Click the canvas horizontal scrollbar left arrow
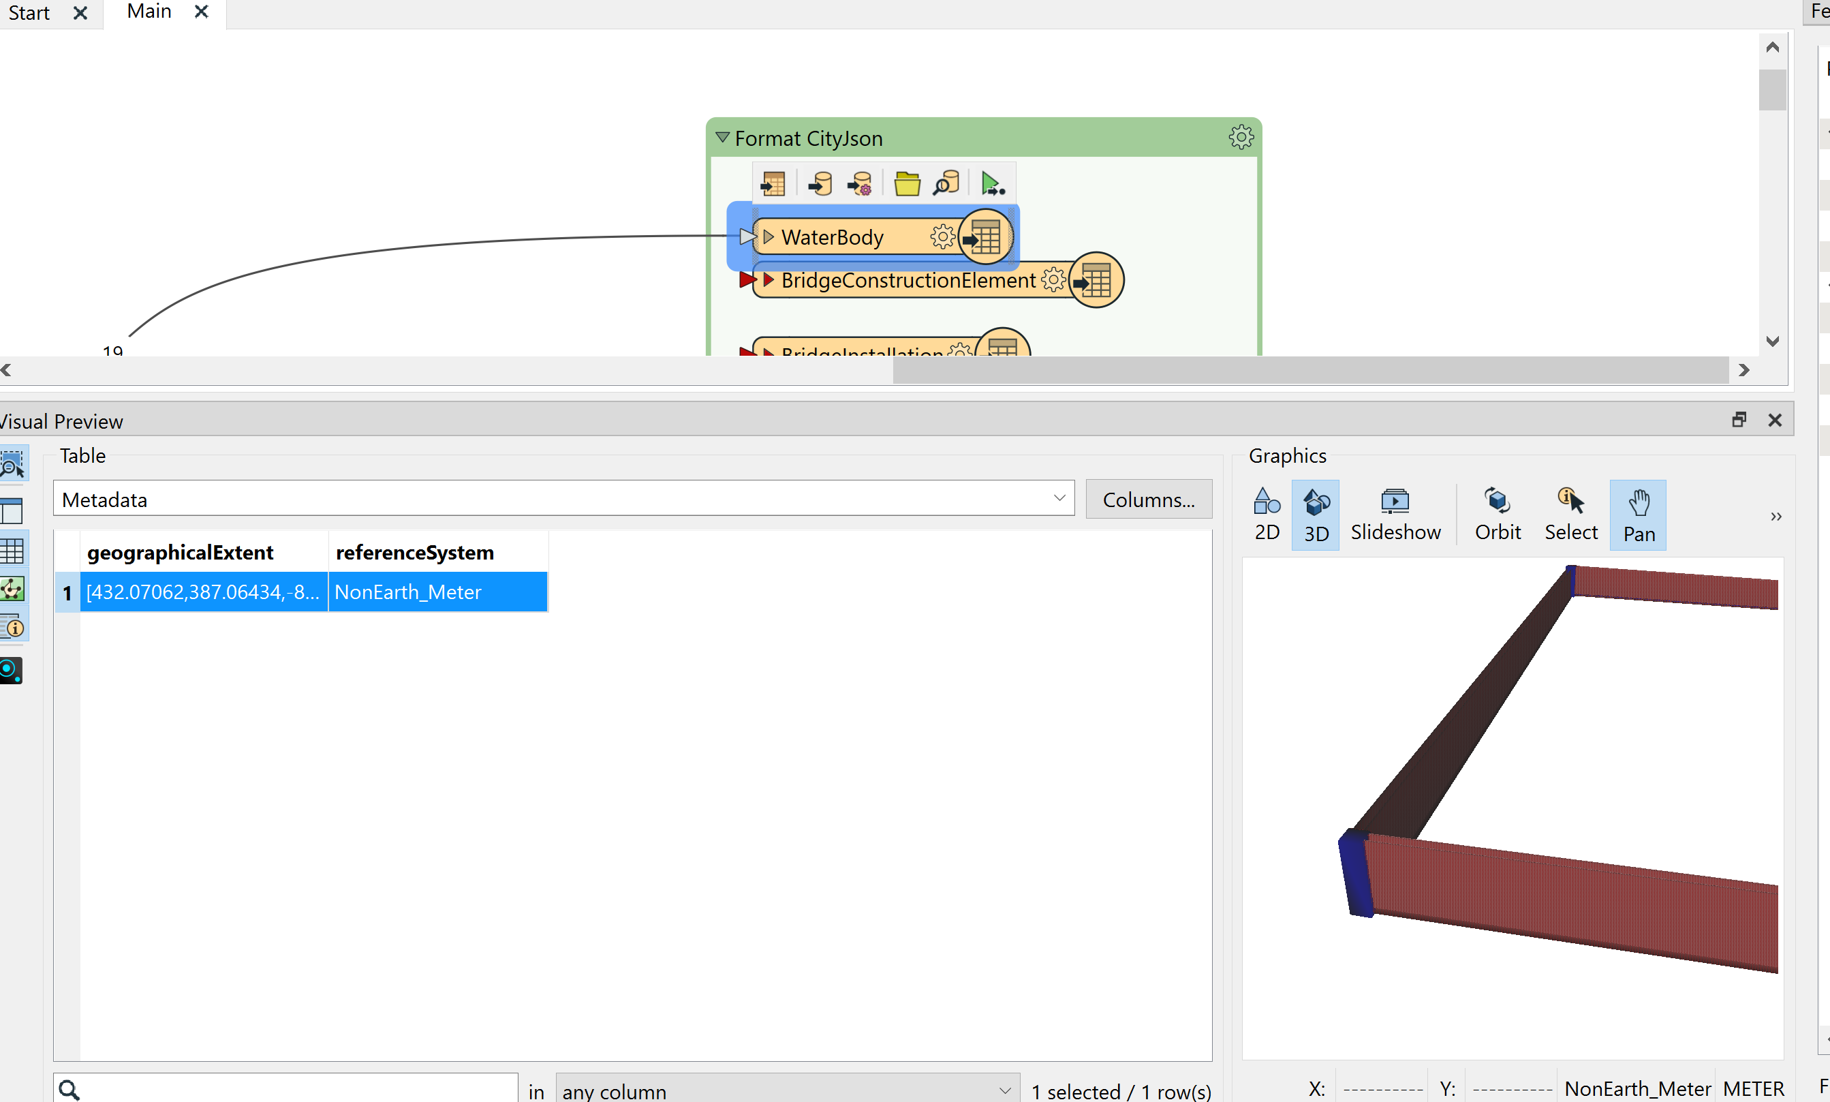Viewport: 1830px width, 1102px height. pyautogui.click(x=7, y=370)
